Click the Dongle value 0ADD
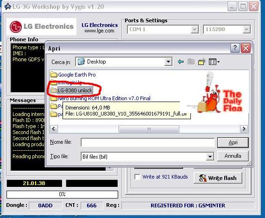Image resolution: width=265 pixels, height=218 pixels. (45, 205)
